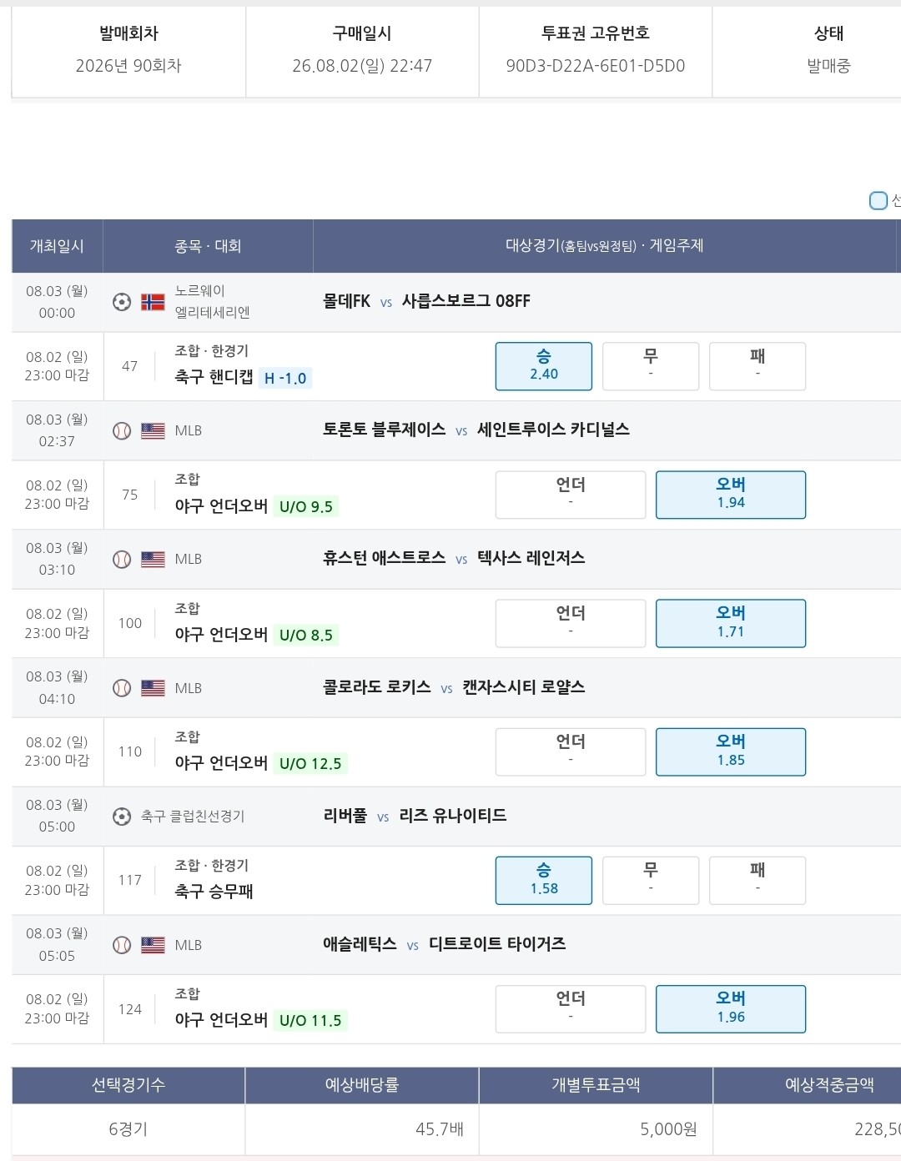Click the 토론토 블루제이스 team name
Viewport: 901px width, 1161px height.
(385, 430)
